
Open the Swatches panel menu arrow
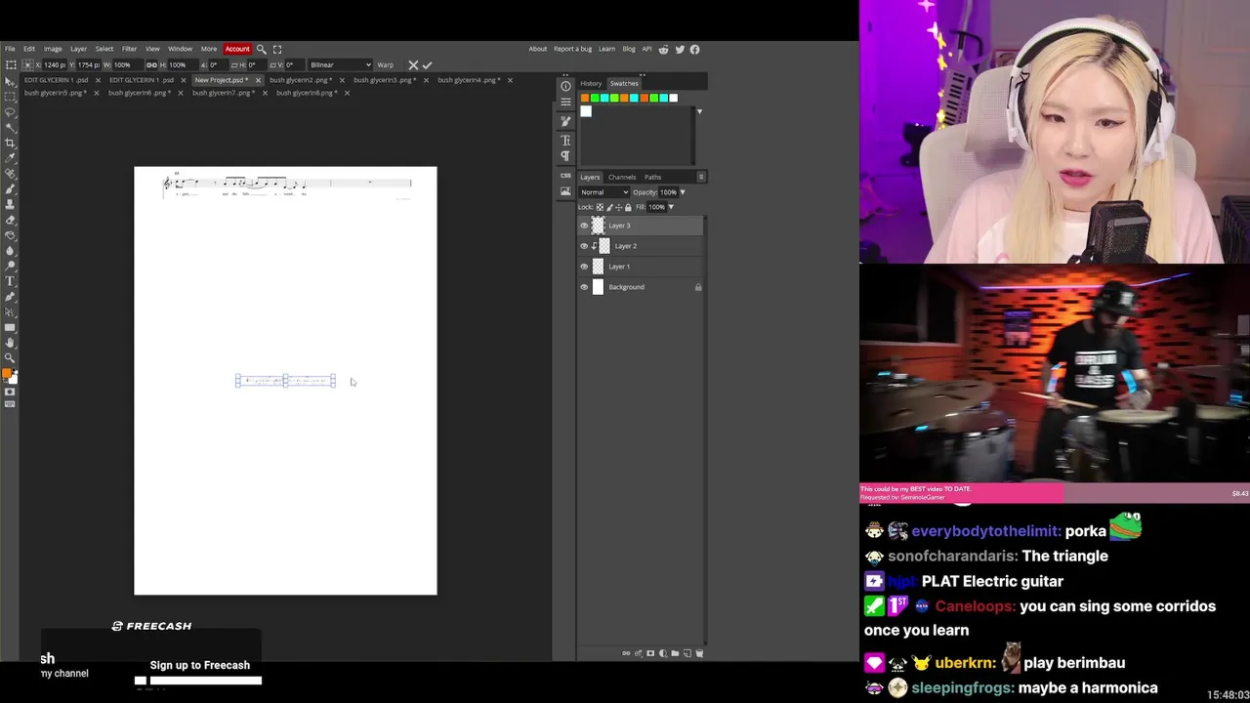pos(699,111)
